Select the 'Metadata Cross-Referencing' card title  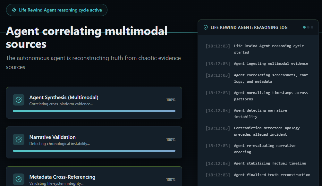(62, 177)
